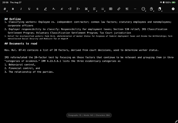Image resolution: width=178 pixels, height=123 pixels.
Task: Click the 'Voluntary Classification Settlement Program' text
Action: click(66, 33)
